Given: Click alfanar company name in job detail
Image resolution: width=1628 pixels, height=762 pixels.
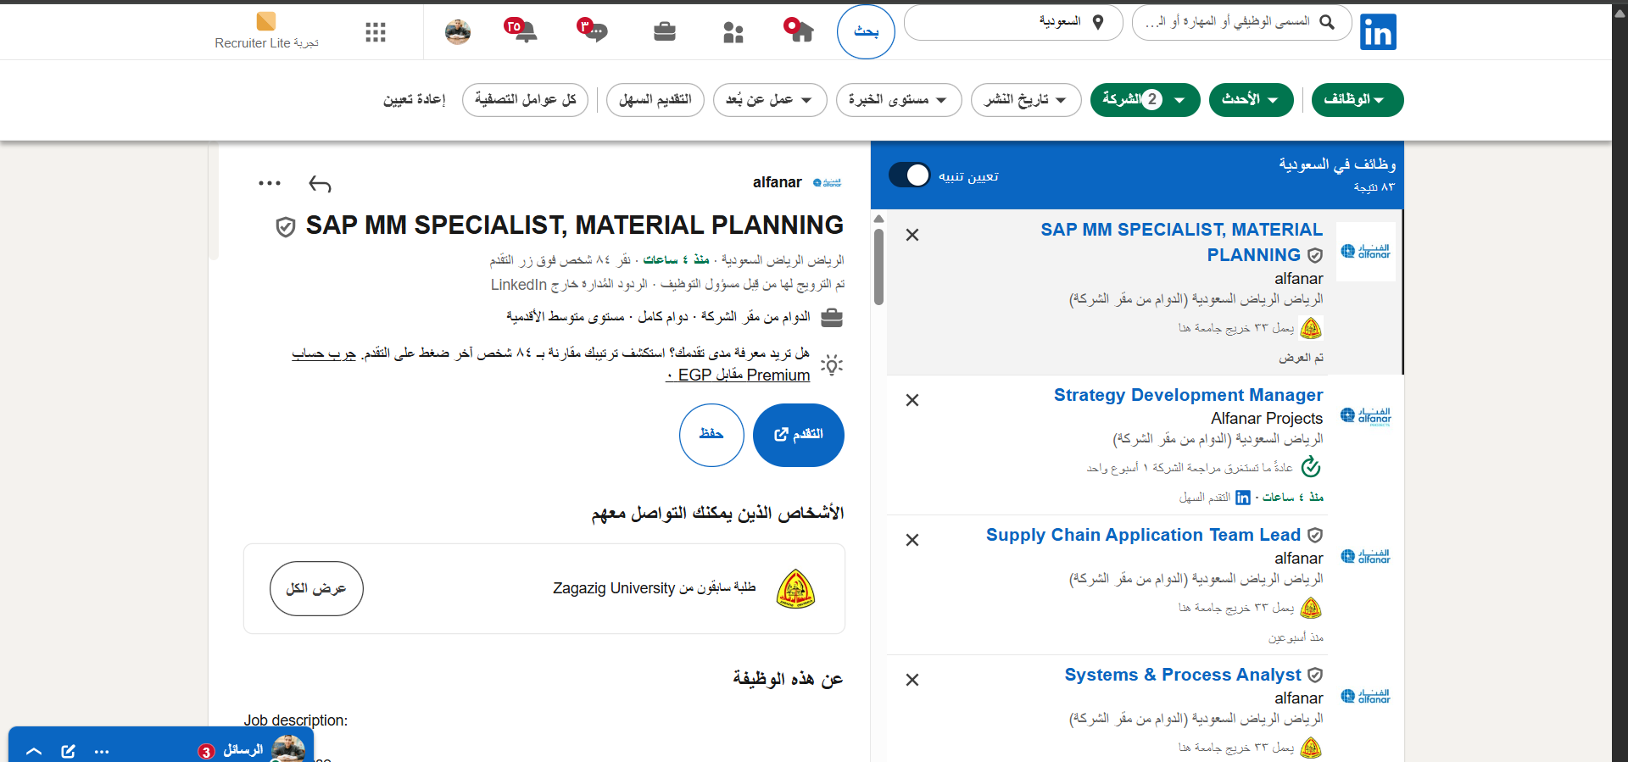Looking at the screenshot, I should [x=777, y=182].
